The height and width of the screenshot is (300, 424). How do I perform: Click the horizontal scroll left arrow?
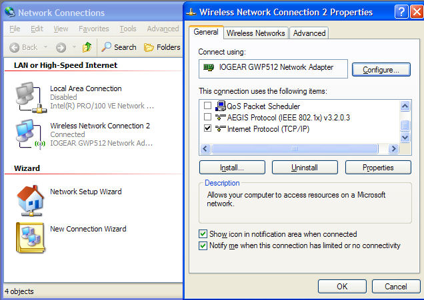coord(205,148)
